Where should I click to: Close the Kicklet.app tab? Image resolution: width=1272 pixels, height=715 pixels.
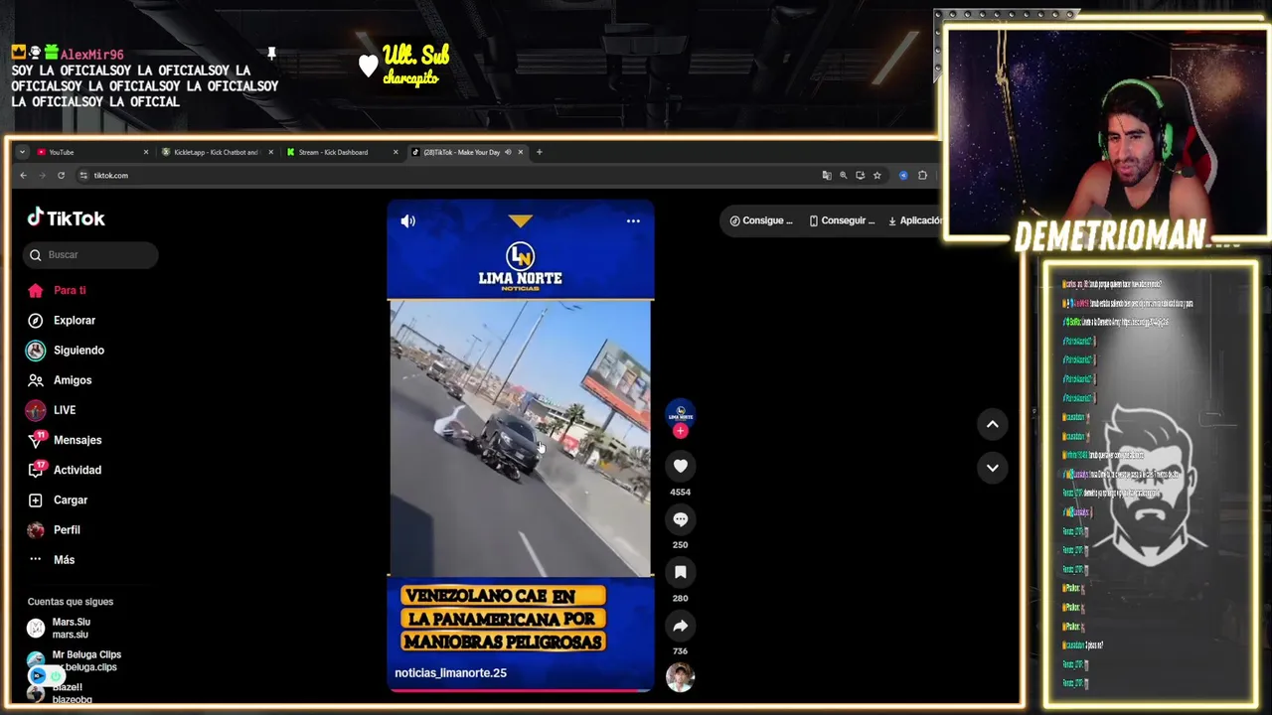pos(270,152)
